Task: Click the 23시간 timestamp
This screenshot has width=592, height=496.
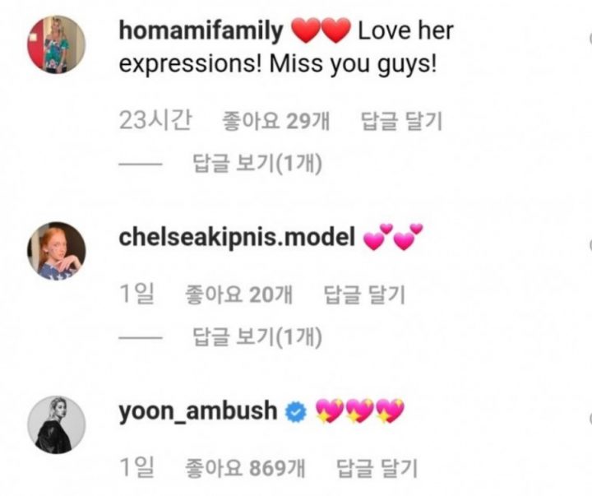Action: [155, 121]
